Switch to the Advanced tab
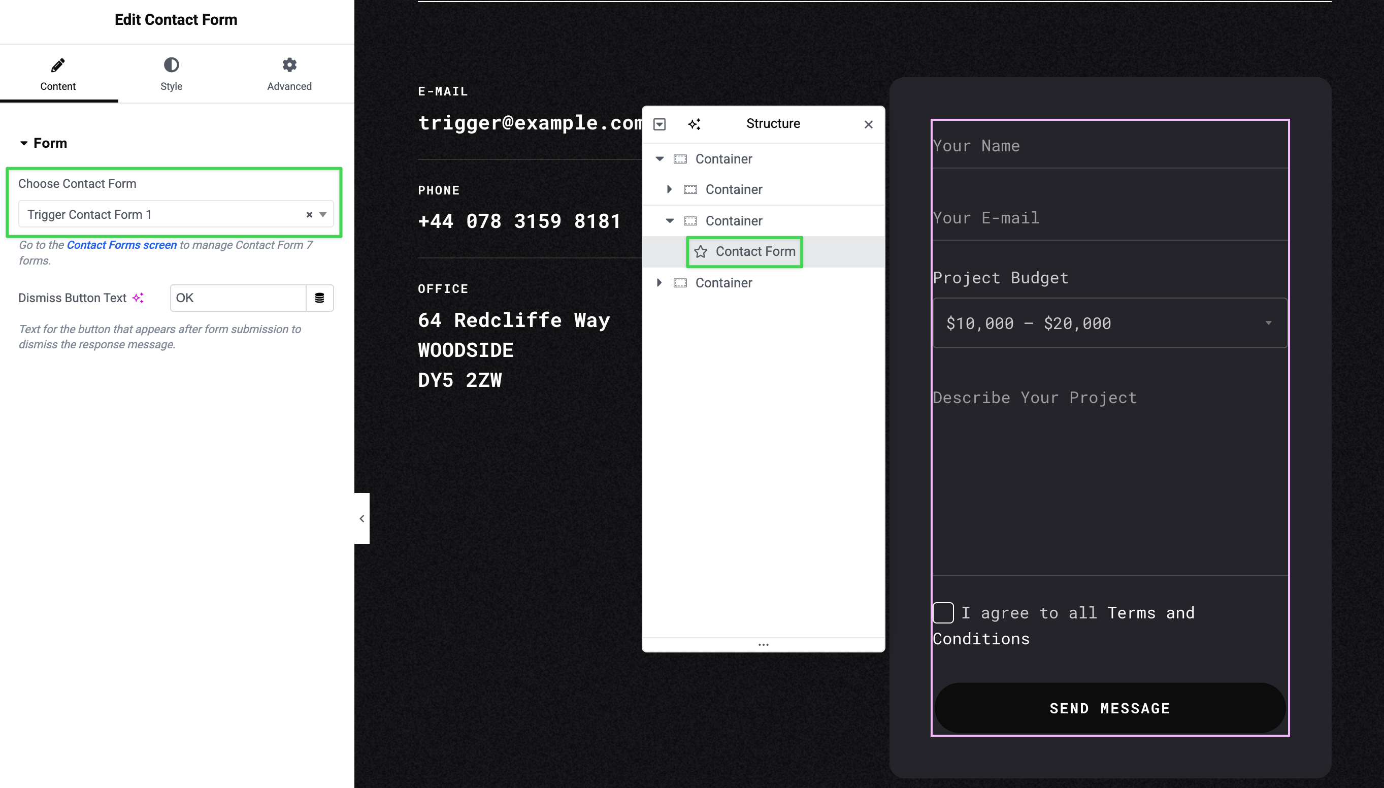This screenshot has height=788, width=1384. click(x=289, y=74)
